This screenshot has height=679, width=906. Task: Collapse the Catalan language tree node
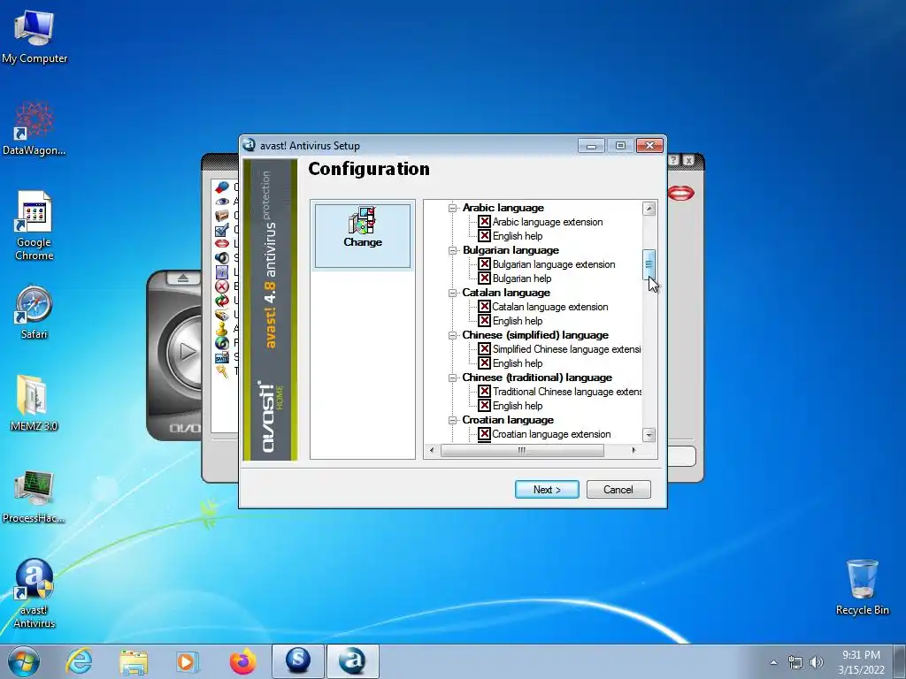point(452,293)
